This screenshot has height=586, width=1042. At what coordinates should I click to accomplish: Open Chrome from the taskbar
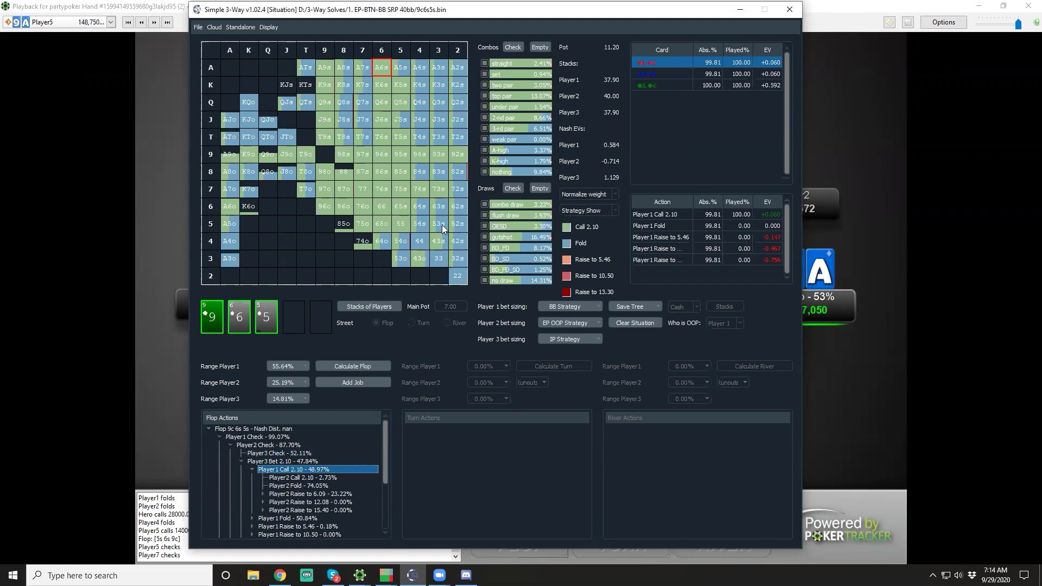(x=280, y=575)
